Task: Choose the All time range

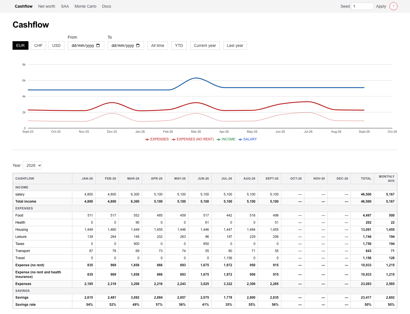Action: coord(158,45)
